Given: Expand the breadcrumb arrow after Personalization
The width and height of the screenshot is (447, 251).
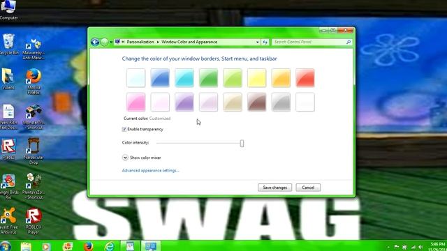Looking at the screenshot, I should (x=158, y=42).
